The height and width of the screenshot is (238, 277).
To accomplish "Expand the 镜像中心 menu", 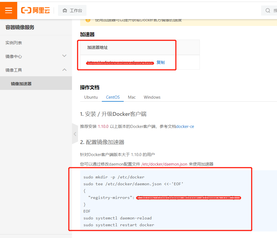I will pyautogui.click(x=36, y=56).
